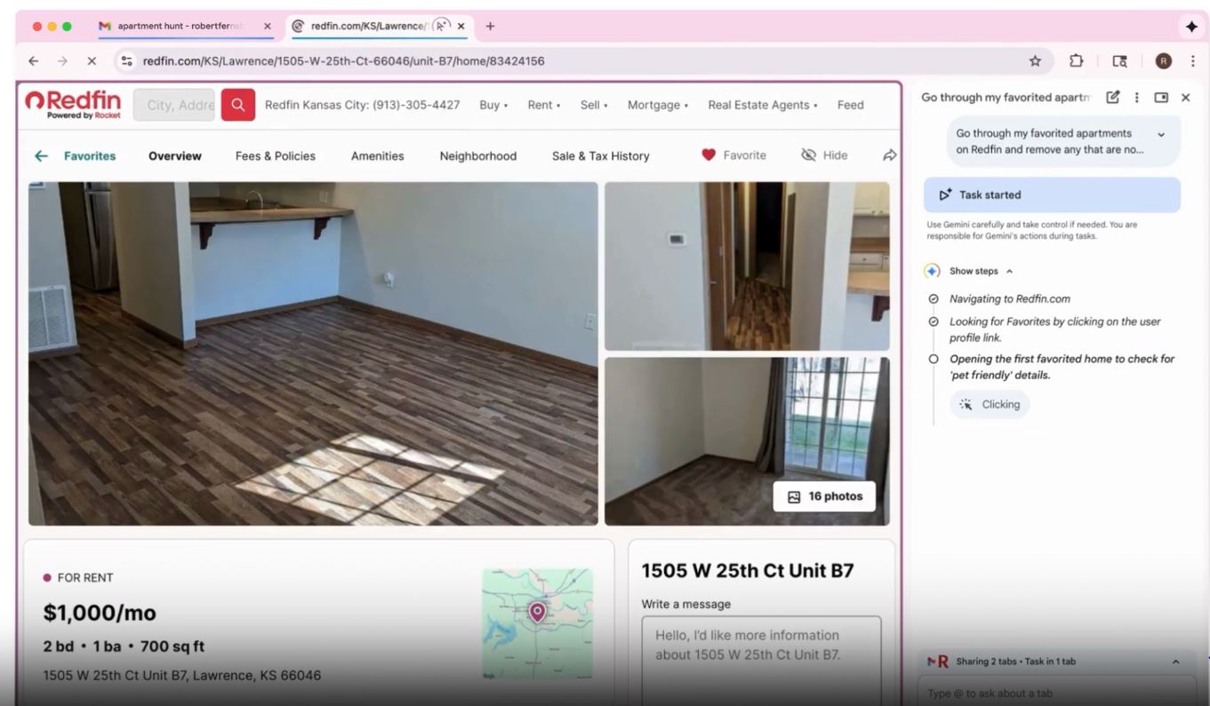This screenshot has width=1210, height=706.
Task: Click the red search magnifier icon
Action: [x=236, y=104]
